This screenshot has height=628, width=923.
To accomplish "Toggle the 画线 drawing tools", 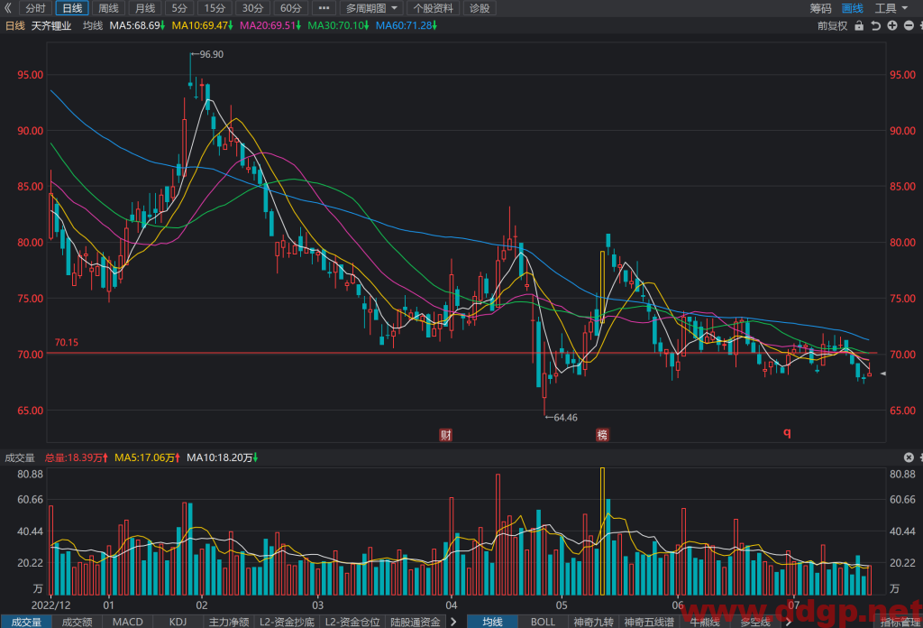I will [853, 8].
